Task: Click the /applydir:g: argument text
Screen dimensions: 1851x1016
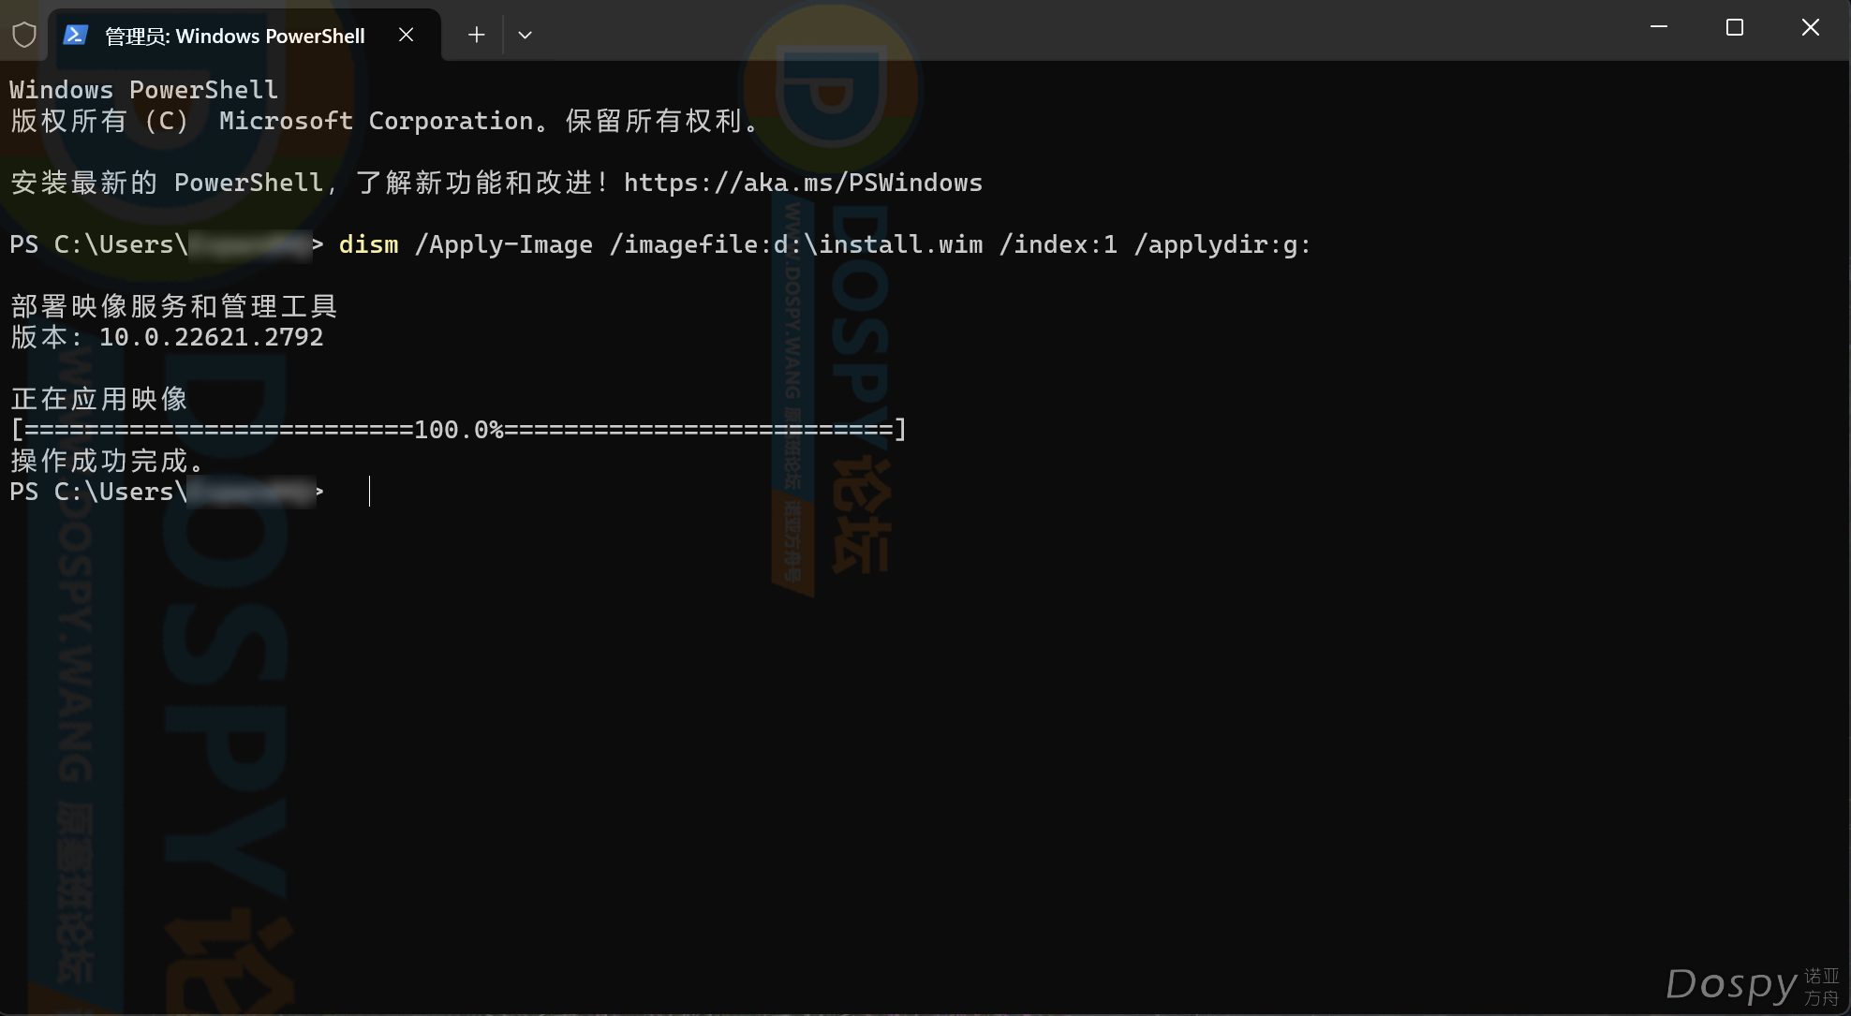Action: [x=1222, y=244]
